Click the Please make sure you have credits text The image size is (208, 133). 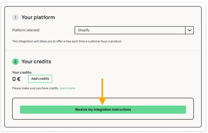[35, 88]
